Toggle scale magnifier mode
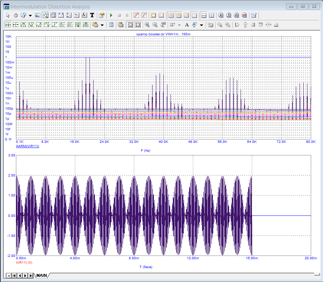323x282 pixels. pyautogui.click(x=45, y=15)
